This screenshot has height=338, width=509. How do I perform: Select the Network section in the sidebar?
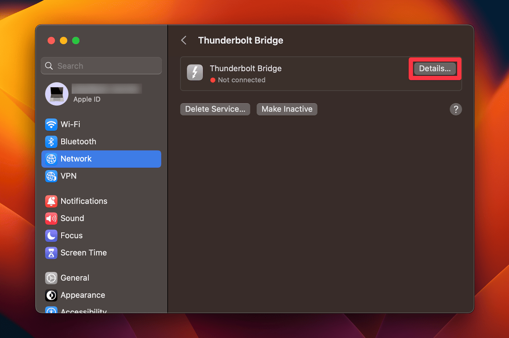pos(76,159)
